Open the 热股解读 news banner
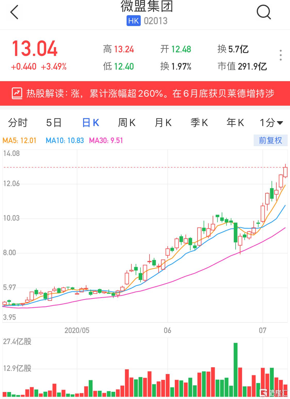The width and height of the screenshot is (290, 399). click(x=145, y=94)
